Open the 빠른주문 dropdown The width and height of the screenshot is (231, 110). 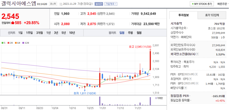(223, 4)
